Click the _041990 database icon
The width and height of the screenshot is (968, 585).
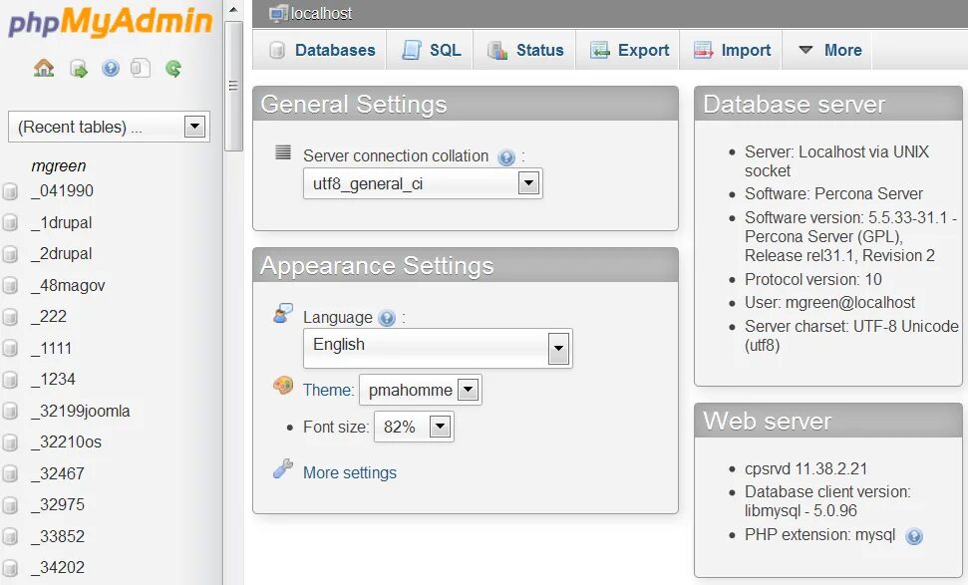(11, 191)
